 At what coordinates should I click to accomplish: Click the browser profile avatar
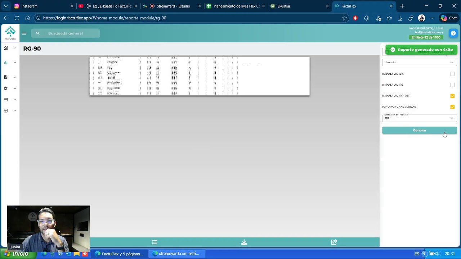(x=422, y=18)
